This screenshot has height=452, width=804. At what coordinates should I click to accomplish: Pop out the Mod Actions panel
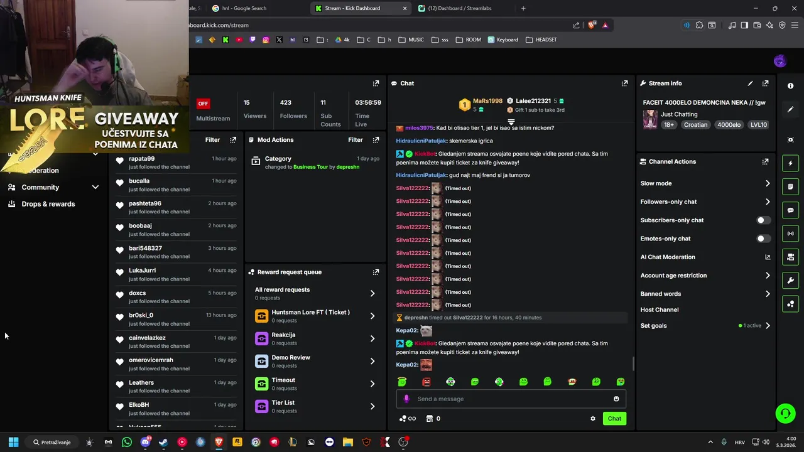coord(376,140)
